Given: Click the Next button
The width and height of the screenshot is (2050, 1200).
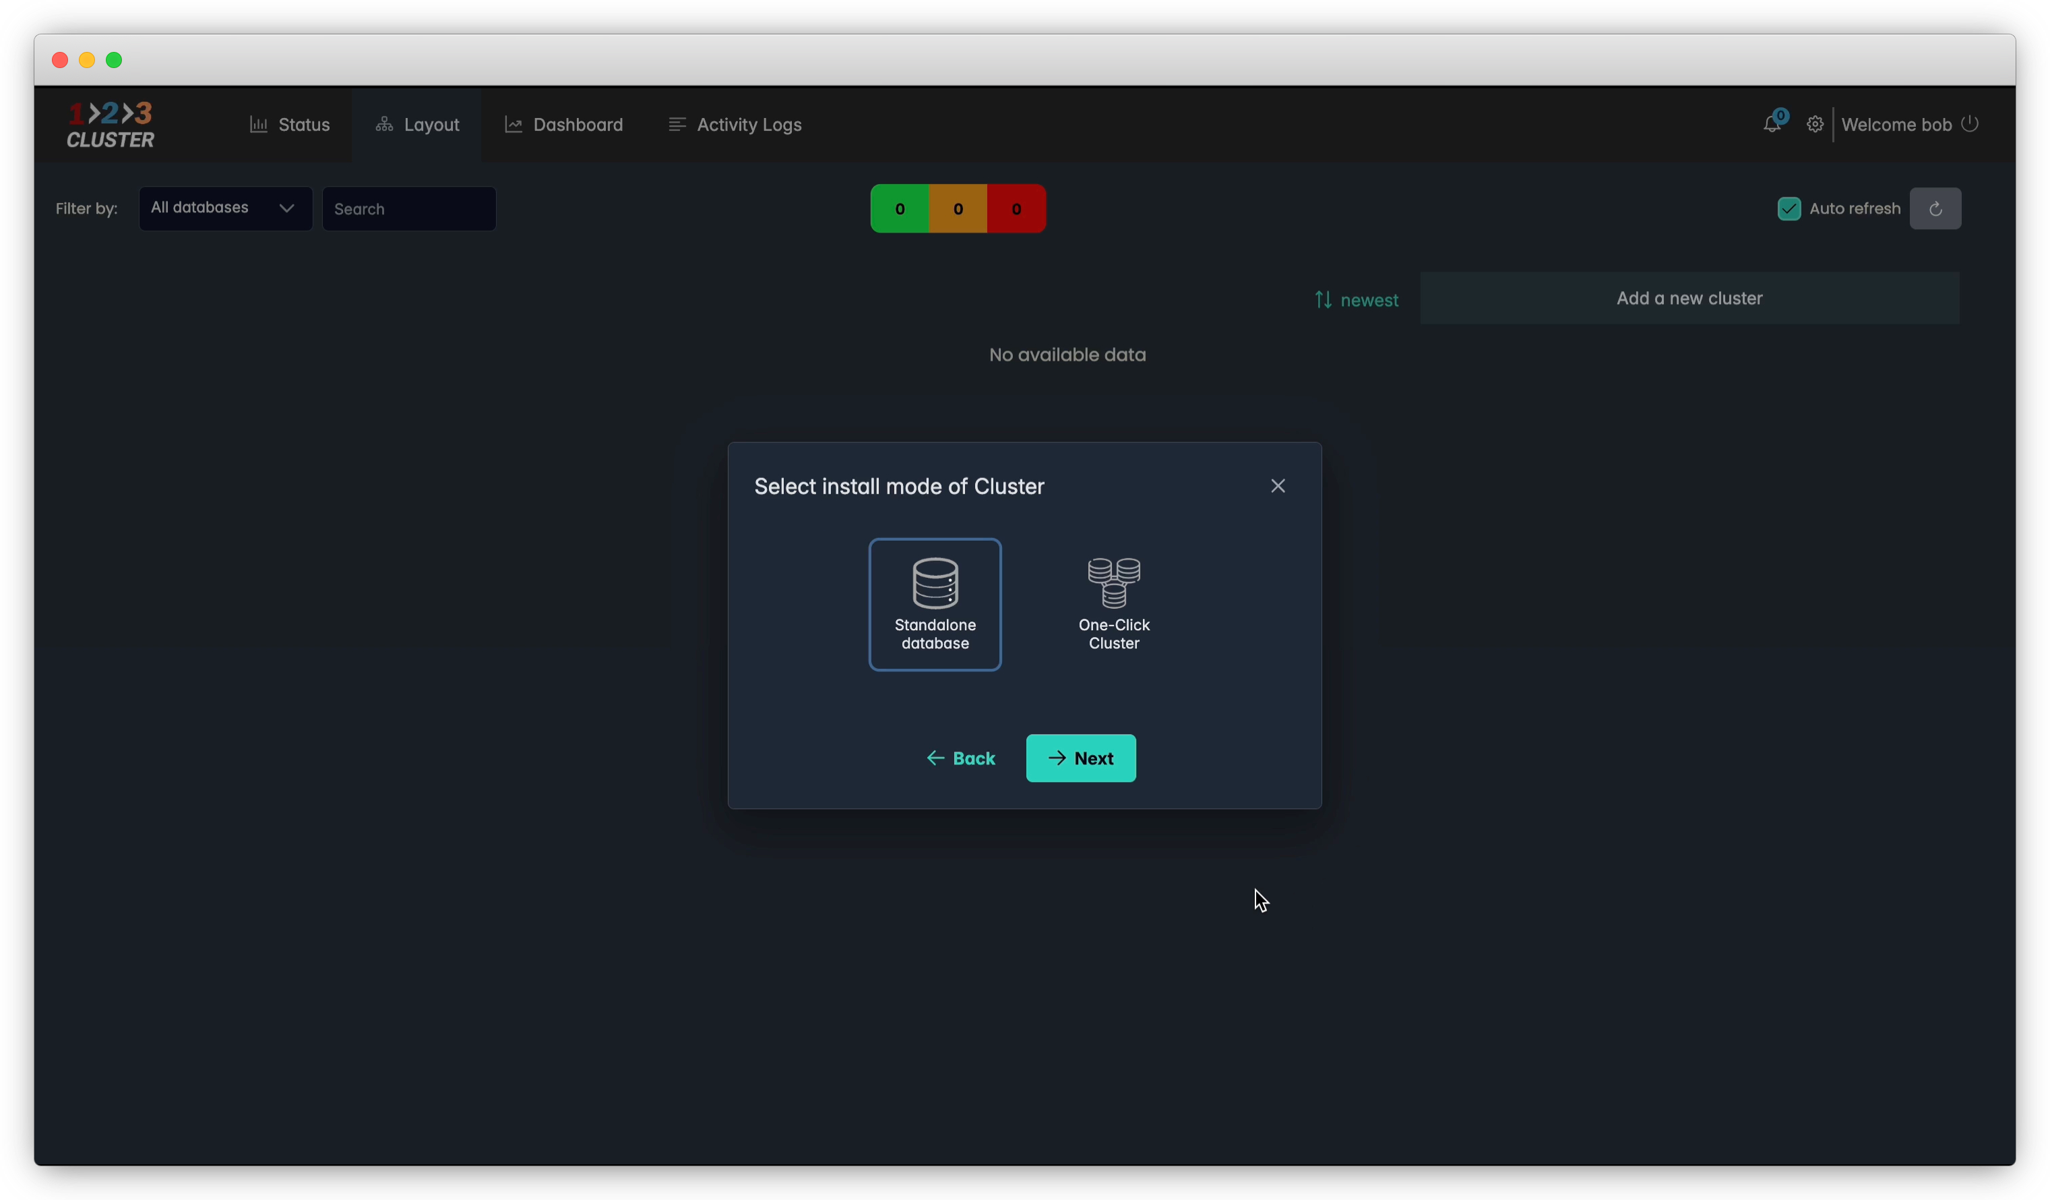Looking at the screenshot, I should (x=1080, y=758).
